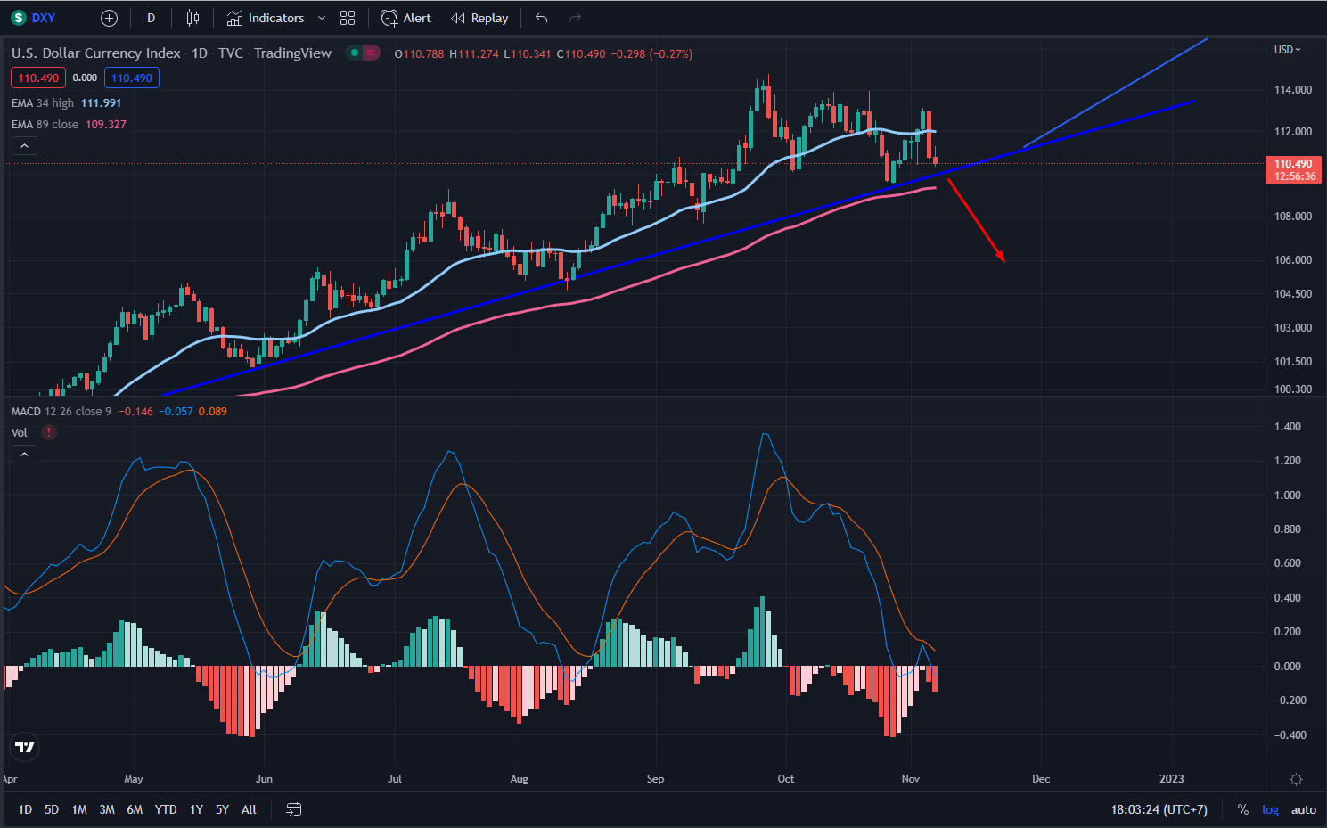The width and height of the screenshot is (1327, 828).
Task: Open the indicator templates grid icon
Action: [348, 18]
